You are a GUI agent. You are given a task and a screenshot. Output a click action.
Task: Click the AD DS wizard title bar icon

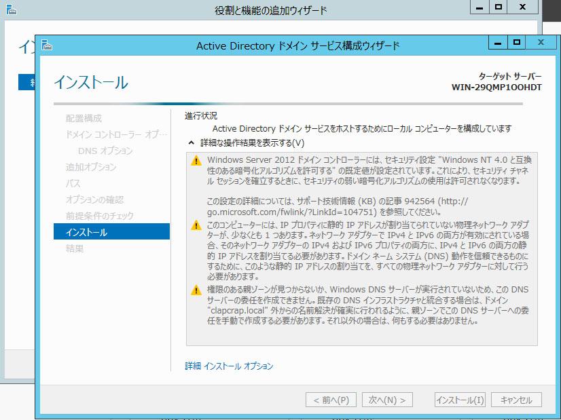point(47,45)
